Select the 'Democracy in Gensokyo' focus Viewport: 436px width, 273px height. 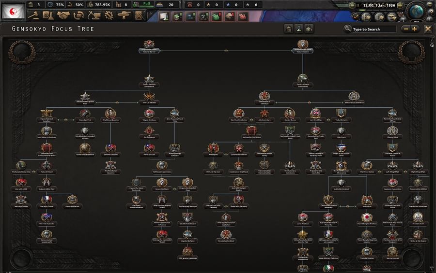point(354,98)
